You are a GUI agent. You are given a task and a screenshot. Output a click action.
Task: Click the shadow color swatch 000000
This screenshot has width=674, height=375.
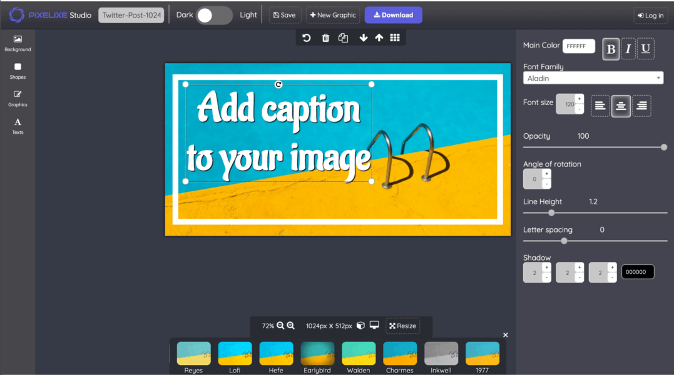click(637, 272)
